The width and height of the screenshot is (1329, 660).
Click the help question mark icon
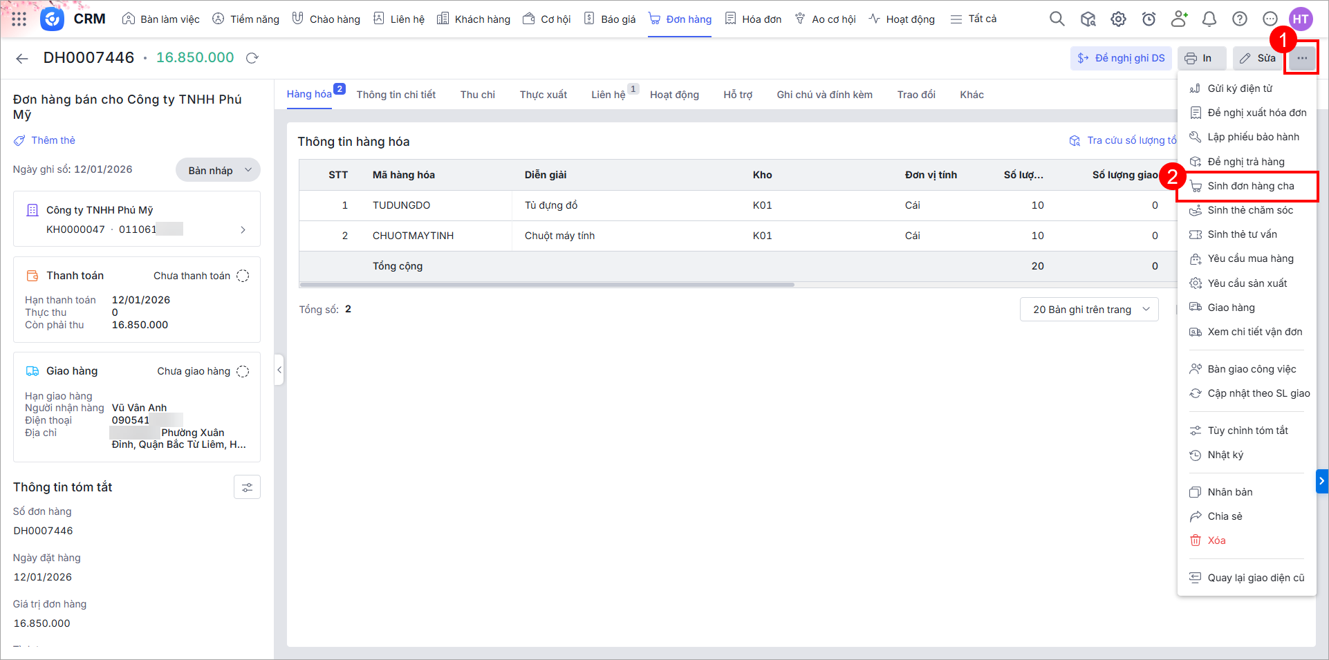coord(1240,19)
